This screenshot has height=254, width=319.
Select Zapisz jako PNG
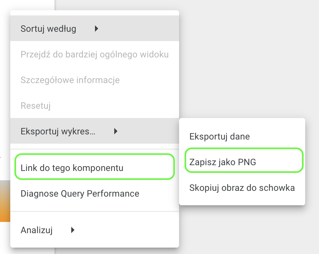223,162
